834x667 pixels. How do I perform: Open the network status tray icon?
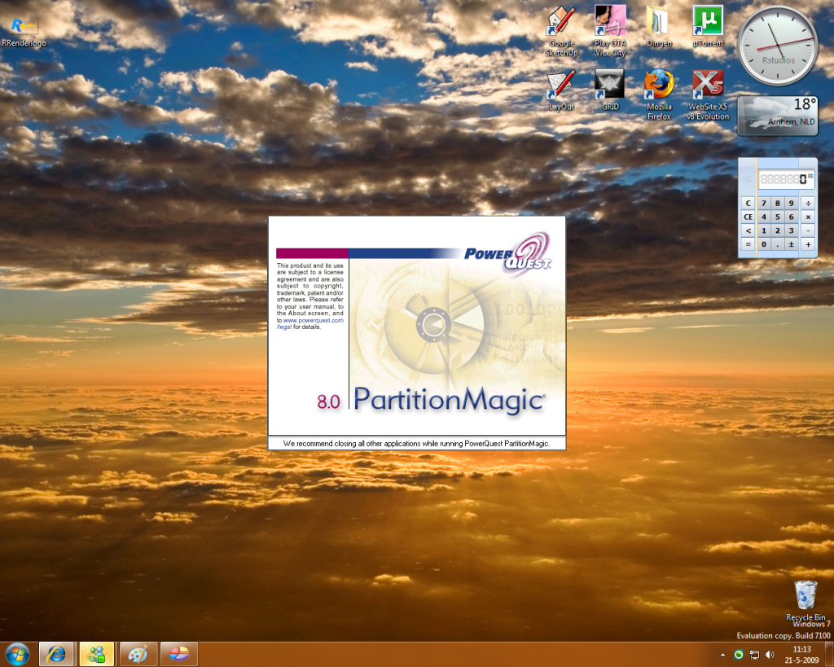click(754, 655)
